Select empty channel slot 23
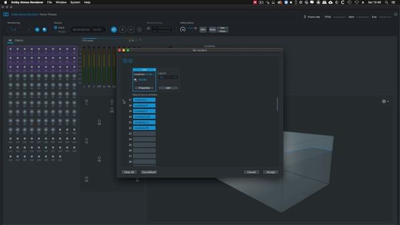 (x=144, y=133)
